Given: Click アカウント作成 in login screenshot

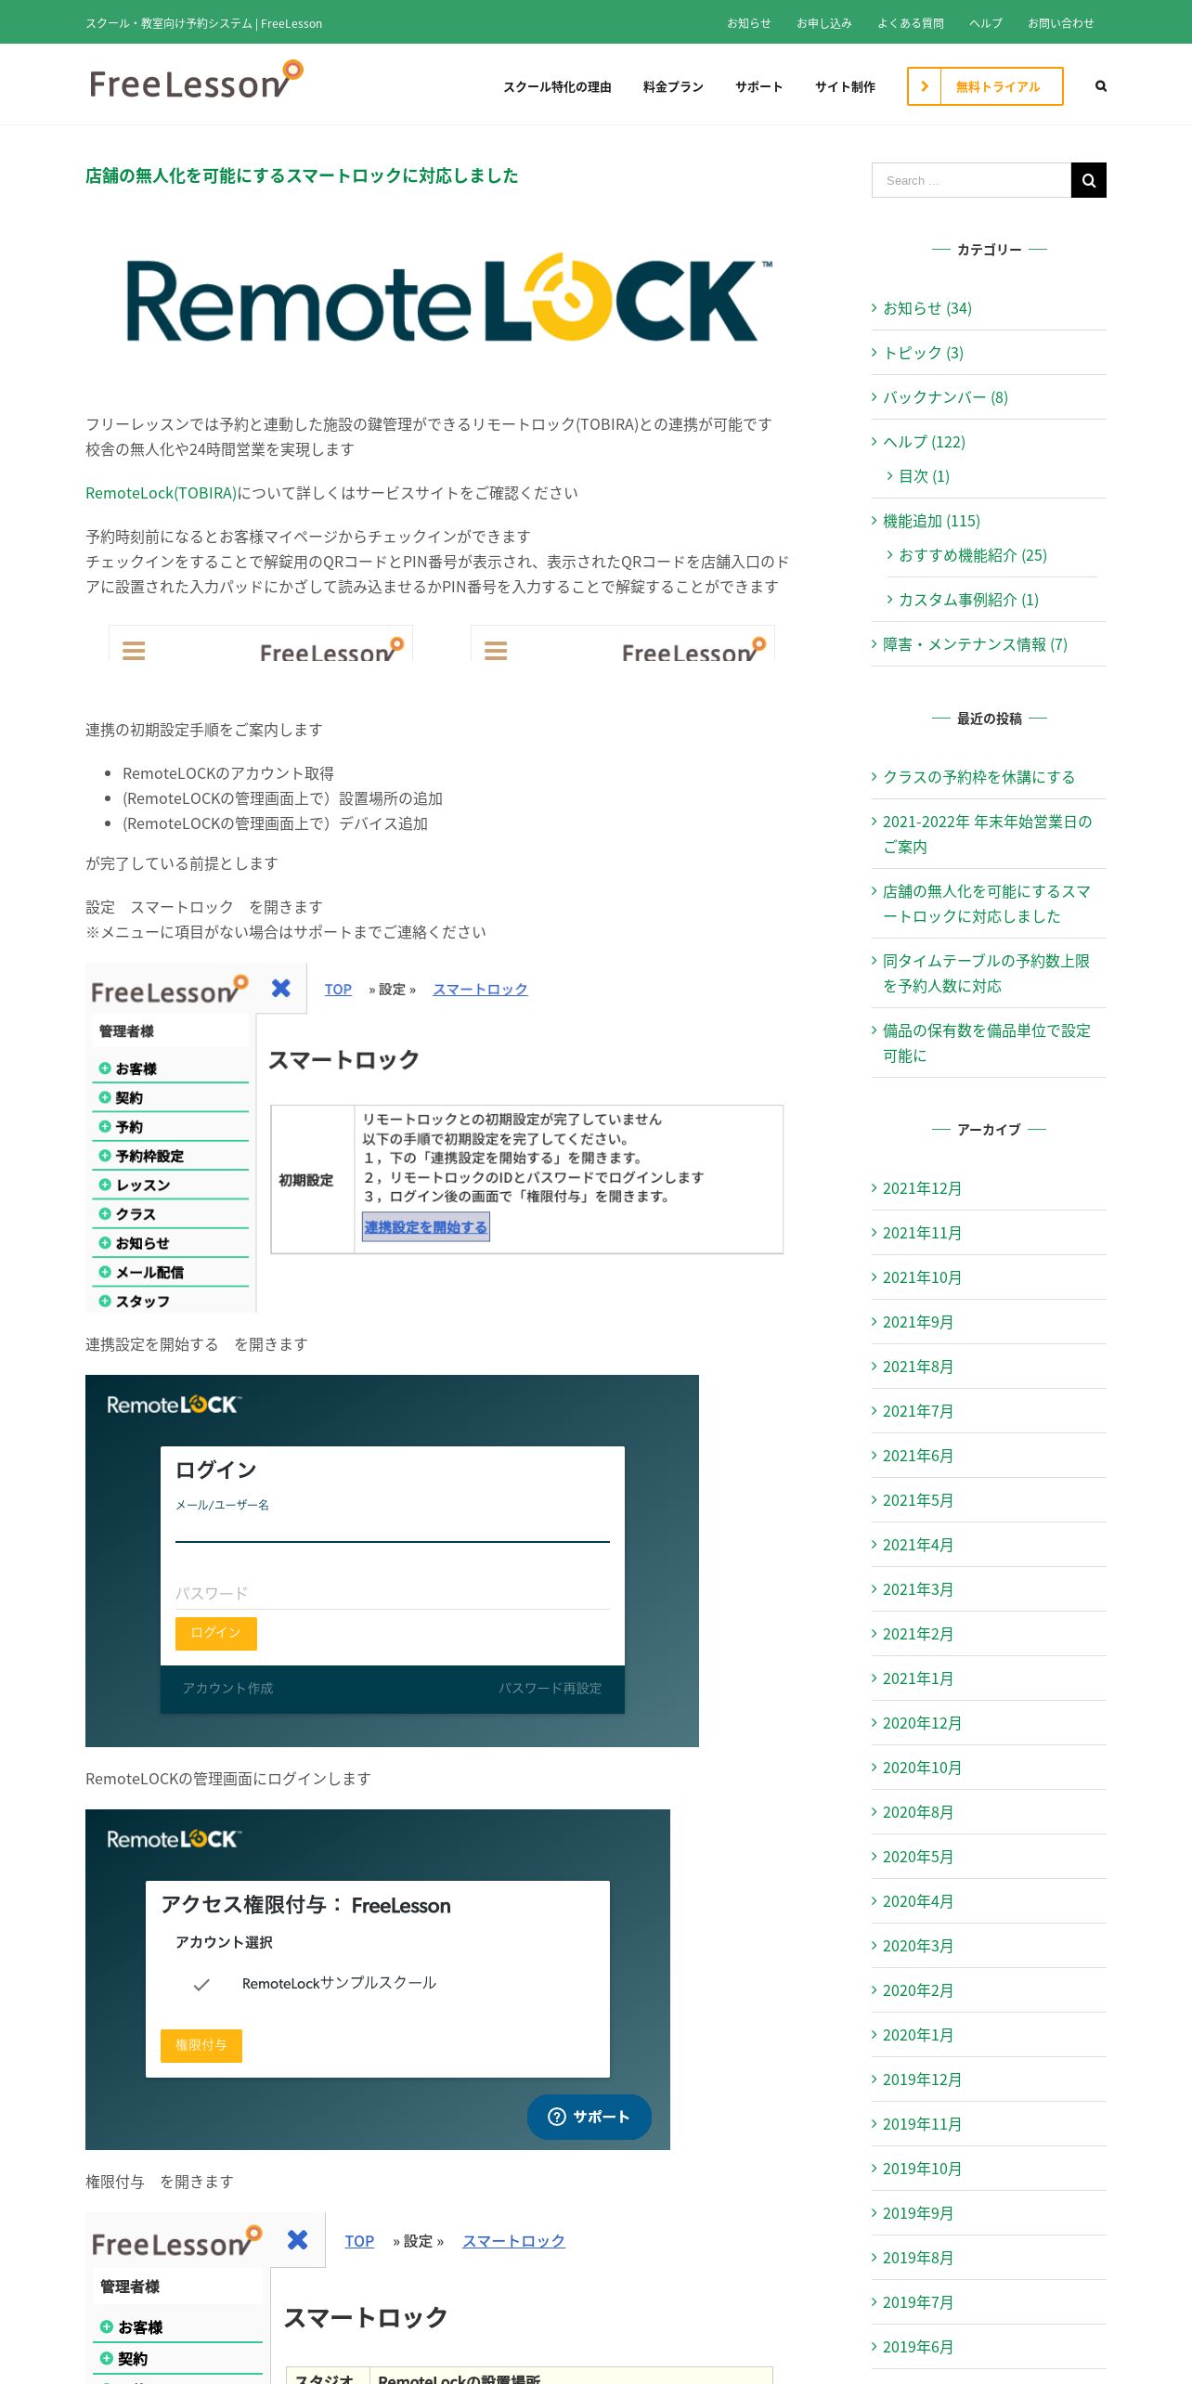Looking at the screenshot, I should point(227,1688).
